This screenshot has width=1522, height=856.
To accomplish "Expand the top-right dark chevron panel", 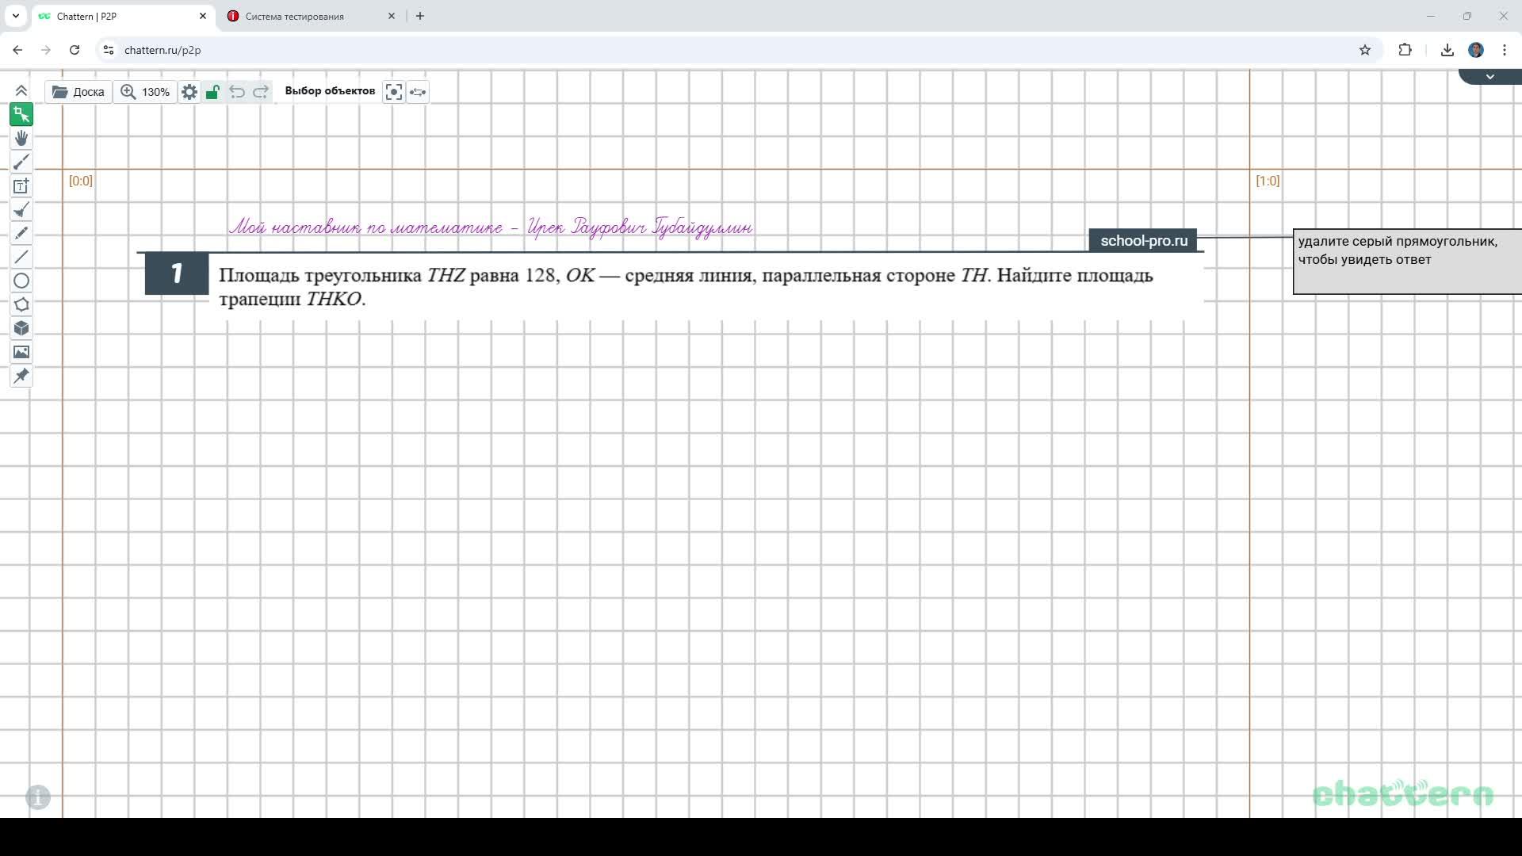I will (1489, 77).
